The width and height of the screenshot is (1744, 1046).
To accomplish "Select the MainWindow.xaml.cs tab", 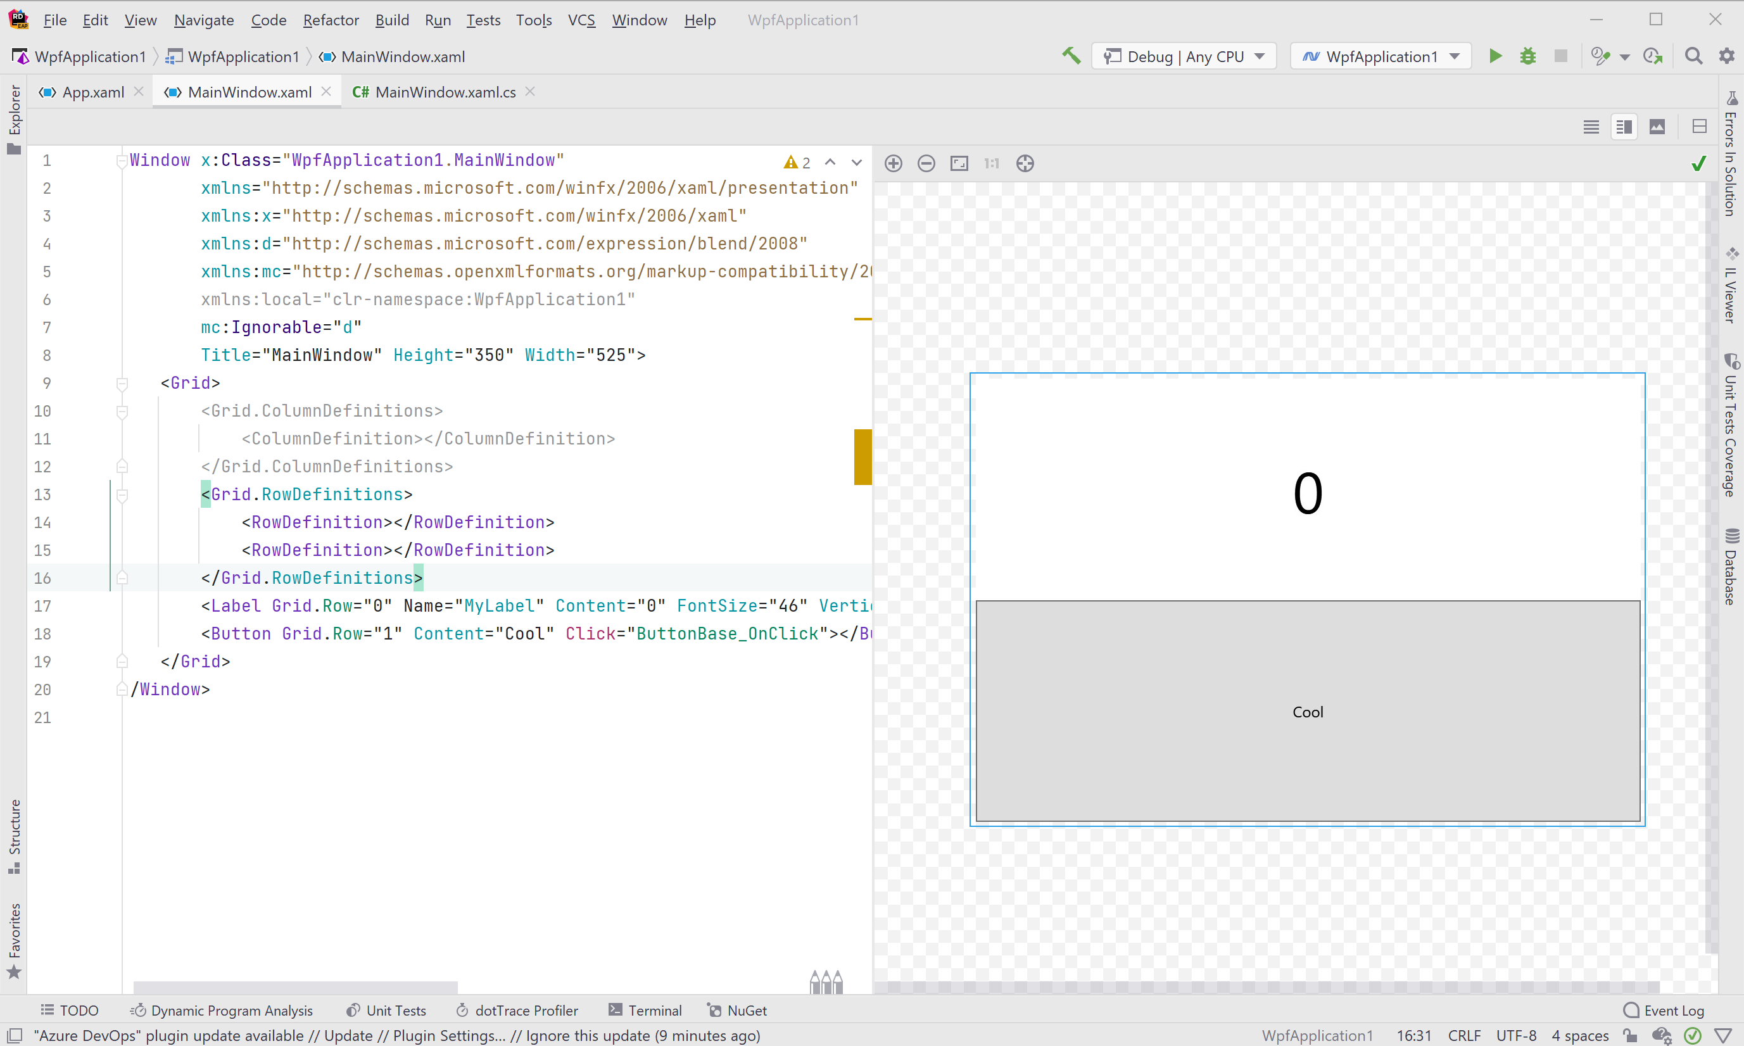I will 445,91.
